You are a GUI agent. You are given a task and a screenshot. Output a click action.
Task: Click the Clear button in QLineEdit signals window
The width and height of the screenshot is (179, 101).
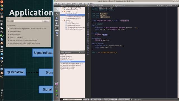(46, 21)
